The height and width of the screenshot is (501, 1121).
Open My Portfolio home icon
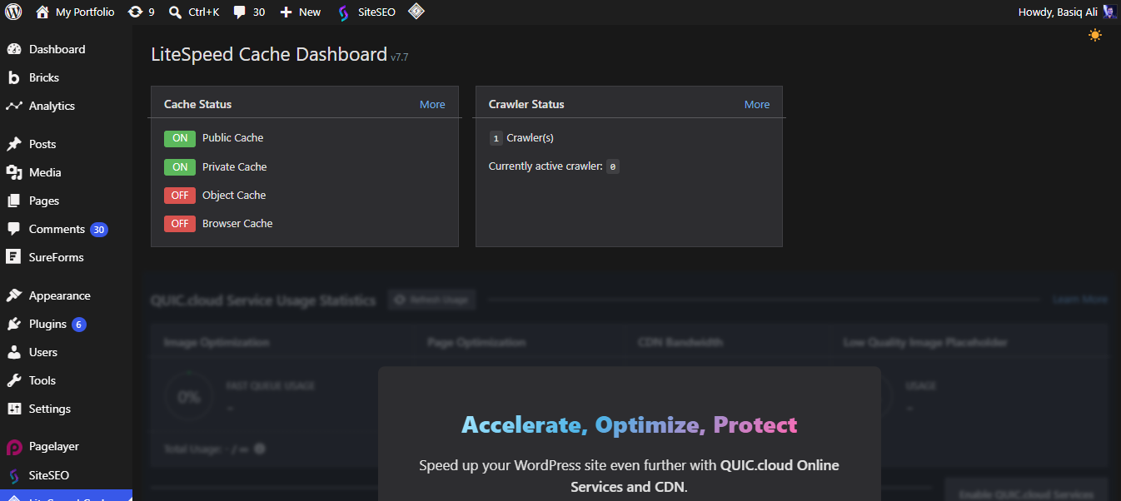[42, 12]
